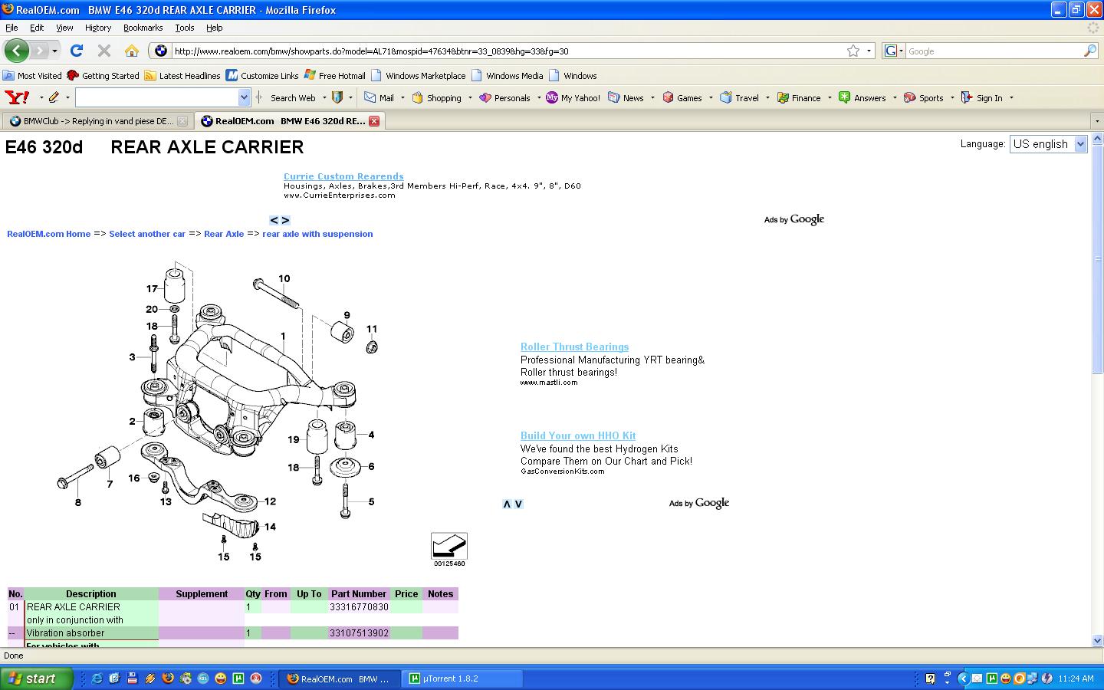Image resolution: width=1104 pixels, height=690 pixels.
Task: Click the Windows Start button
Action: (x=37, y=678)
